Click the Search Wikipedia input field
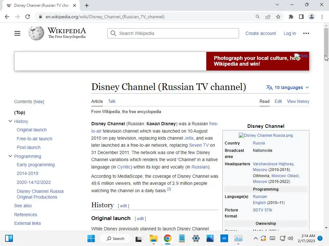The height and width of the screenshot is (246, 329). click(173, 33)
